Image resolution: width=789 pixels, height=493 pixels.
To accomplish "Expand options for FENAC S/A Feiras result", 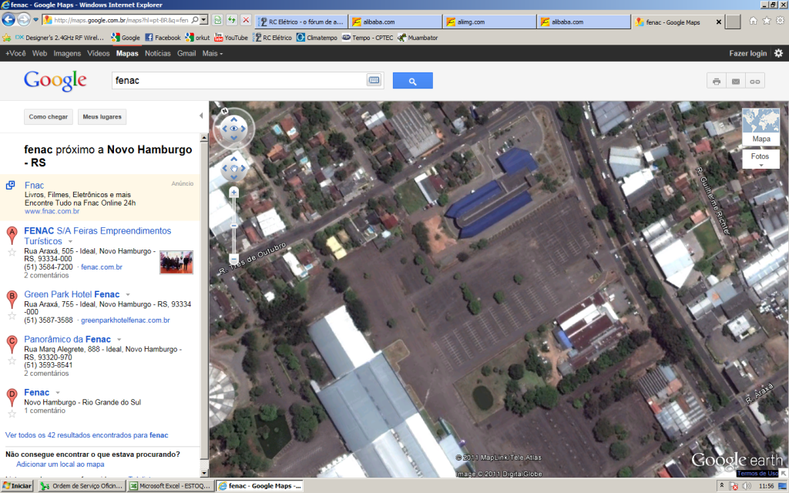I will (x=70, y=241).
